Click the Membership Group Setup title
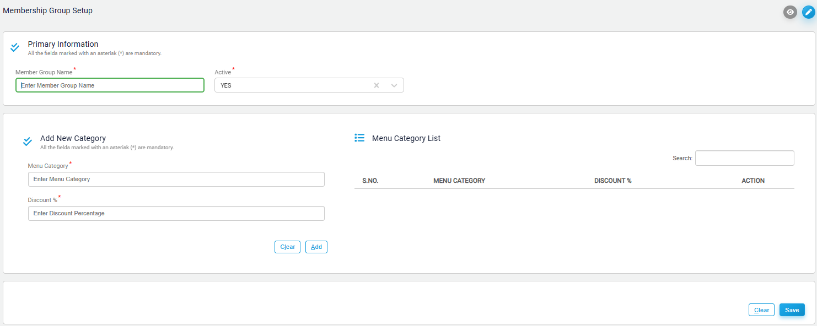This screenshot has height=326, width=817. (x=48, y=10)
